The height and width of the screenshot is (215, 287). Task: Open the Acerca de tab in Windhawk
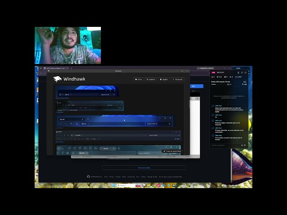(x=178, y=79)
